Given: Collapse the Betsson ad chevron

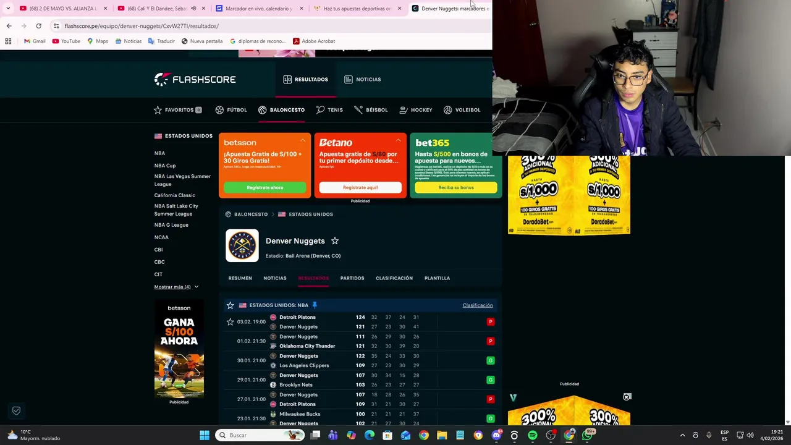Looking at the screenshot, I should pos(303,141).
